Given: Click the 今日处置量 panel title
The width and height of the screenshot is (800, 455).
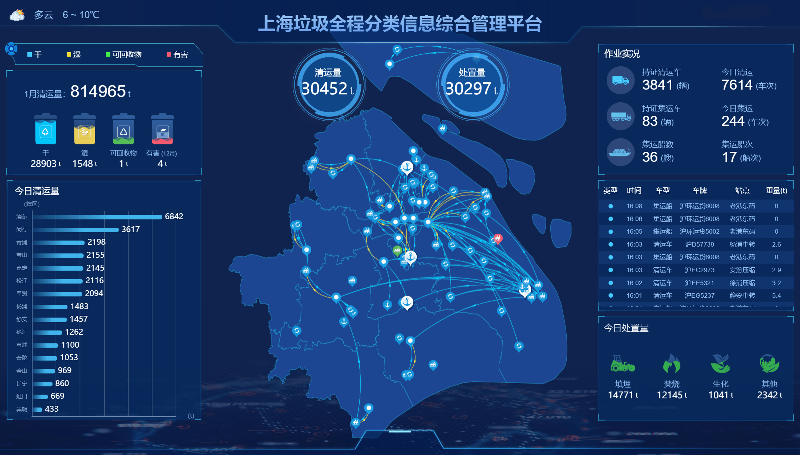Looking at the screenshot, I should [626, 328].
